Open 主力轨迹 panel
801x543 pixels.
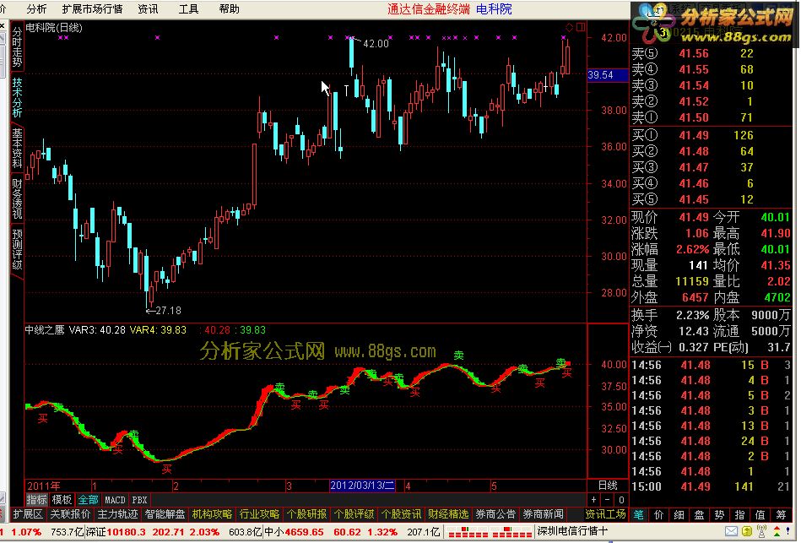pos(117,514)
